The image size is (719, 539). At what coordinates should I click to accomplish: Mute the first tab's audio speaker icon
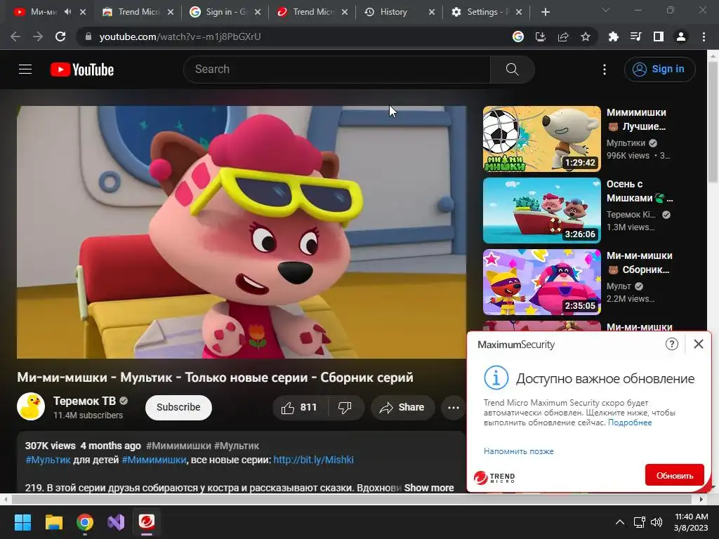click(68, 12)
